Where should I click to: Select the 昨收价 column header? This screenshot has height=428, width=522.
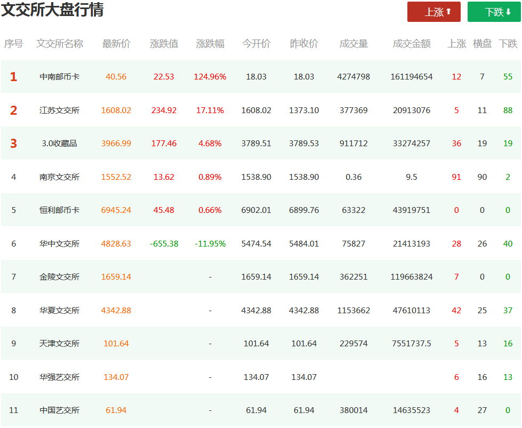304,44
